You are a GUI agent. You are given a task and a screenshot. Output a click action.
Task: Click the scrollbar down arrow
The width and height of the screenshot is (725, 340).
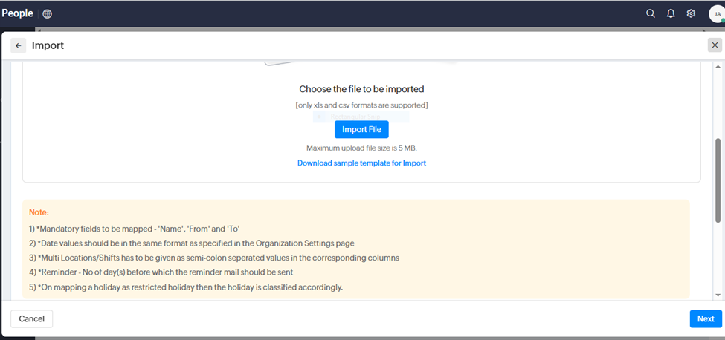718,295
